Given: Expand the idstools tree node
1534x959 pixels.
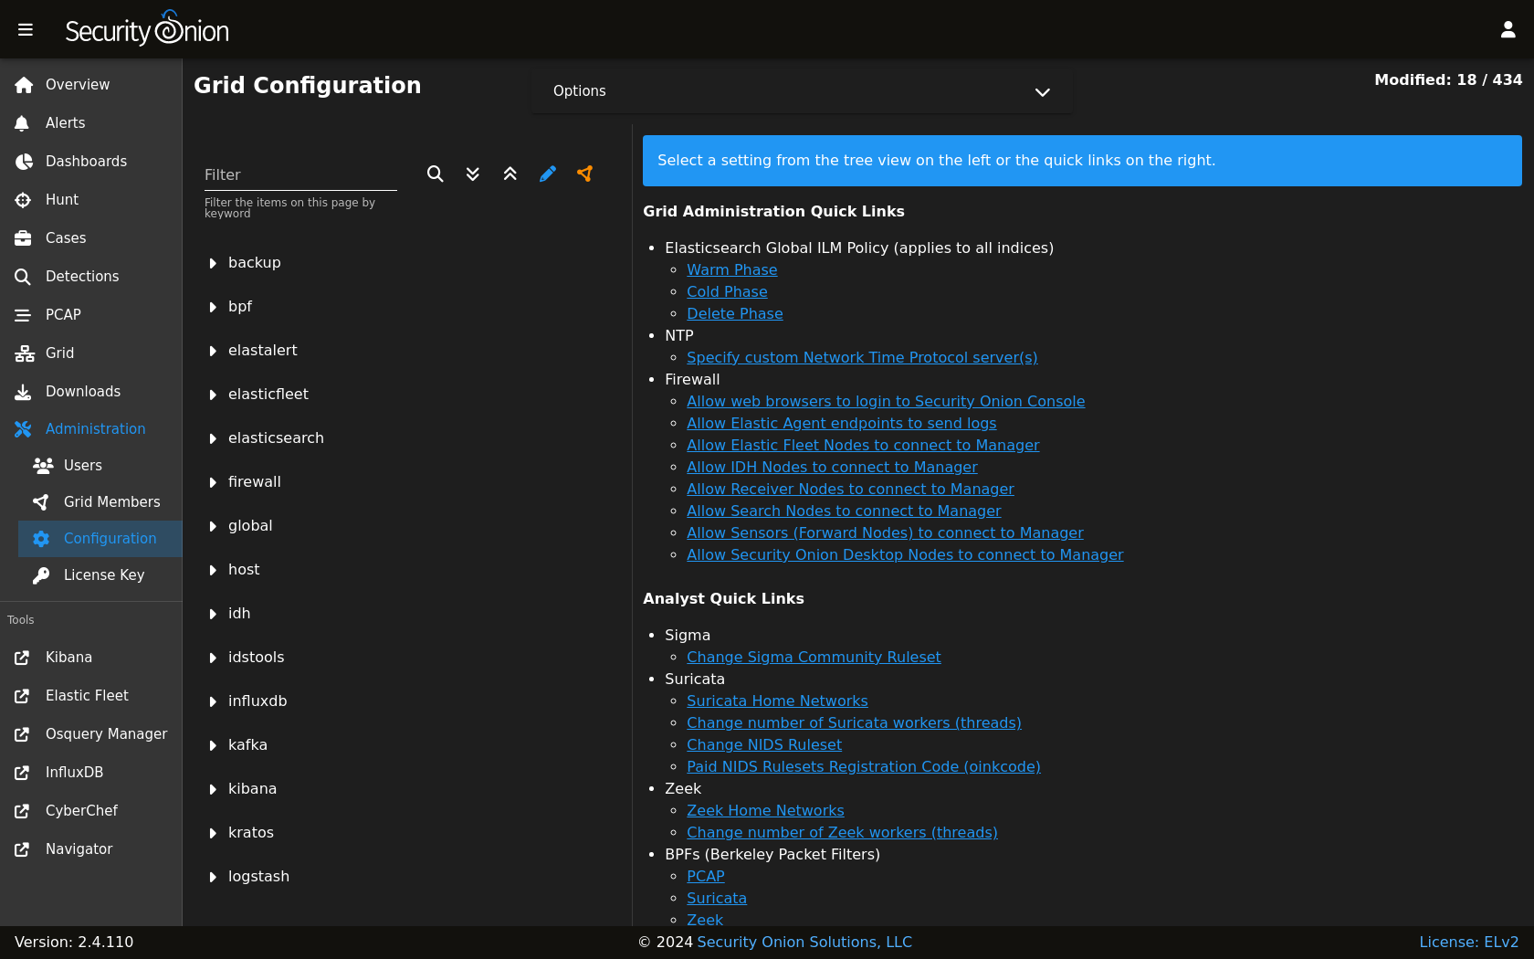Looking at the screenshot, I should pos(213,658).
